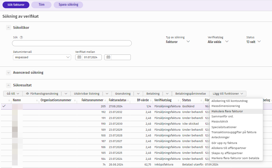272x168 pixels.
Task: Click Bf-värde 62,75 cell
Action: point(148,164)
